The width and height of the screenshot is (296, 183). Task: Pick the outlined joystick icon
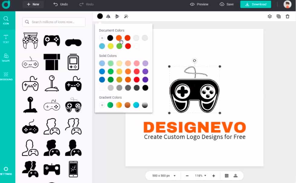[x=52, y=83]
